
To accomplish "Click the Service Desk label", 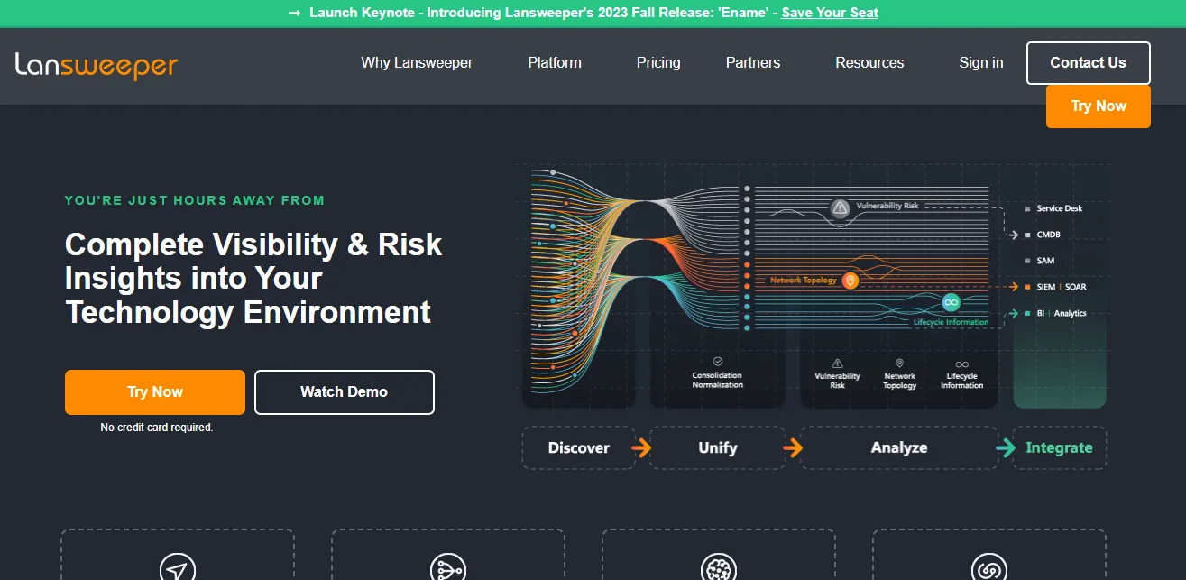I will [x=1060, y=208].
